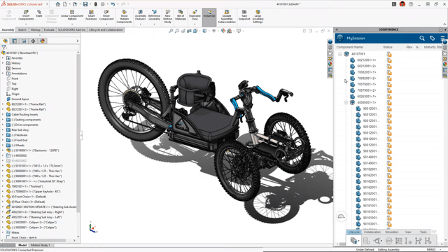Screen dimensions: 448x252
Task: Click the tag icon in MySession header
Action: point(433,38)
